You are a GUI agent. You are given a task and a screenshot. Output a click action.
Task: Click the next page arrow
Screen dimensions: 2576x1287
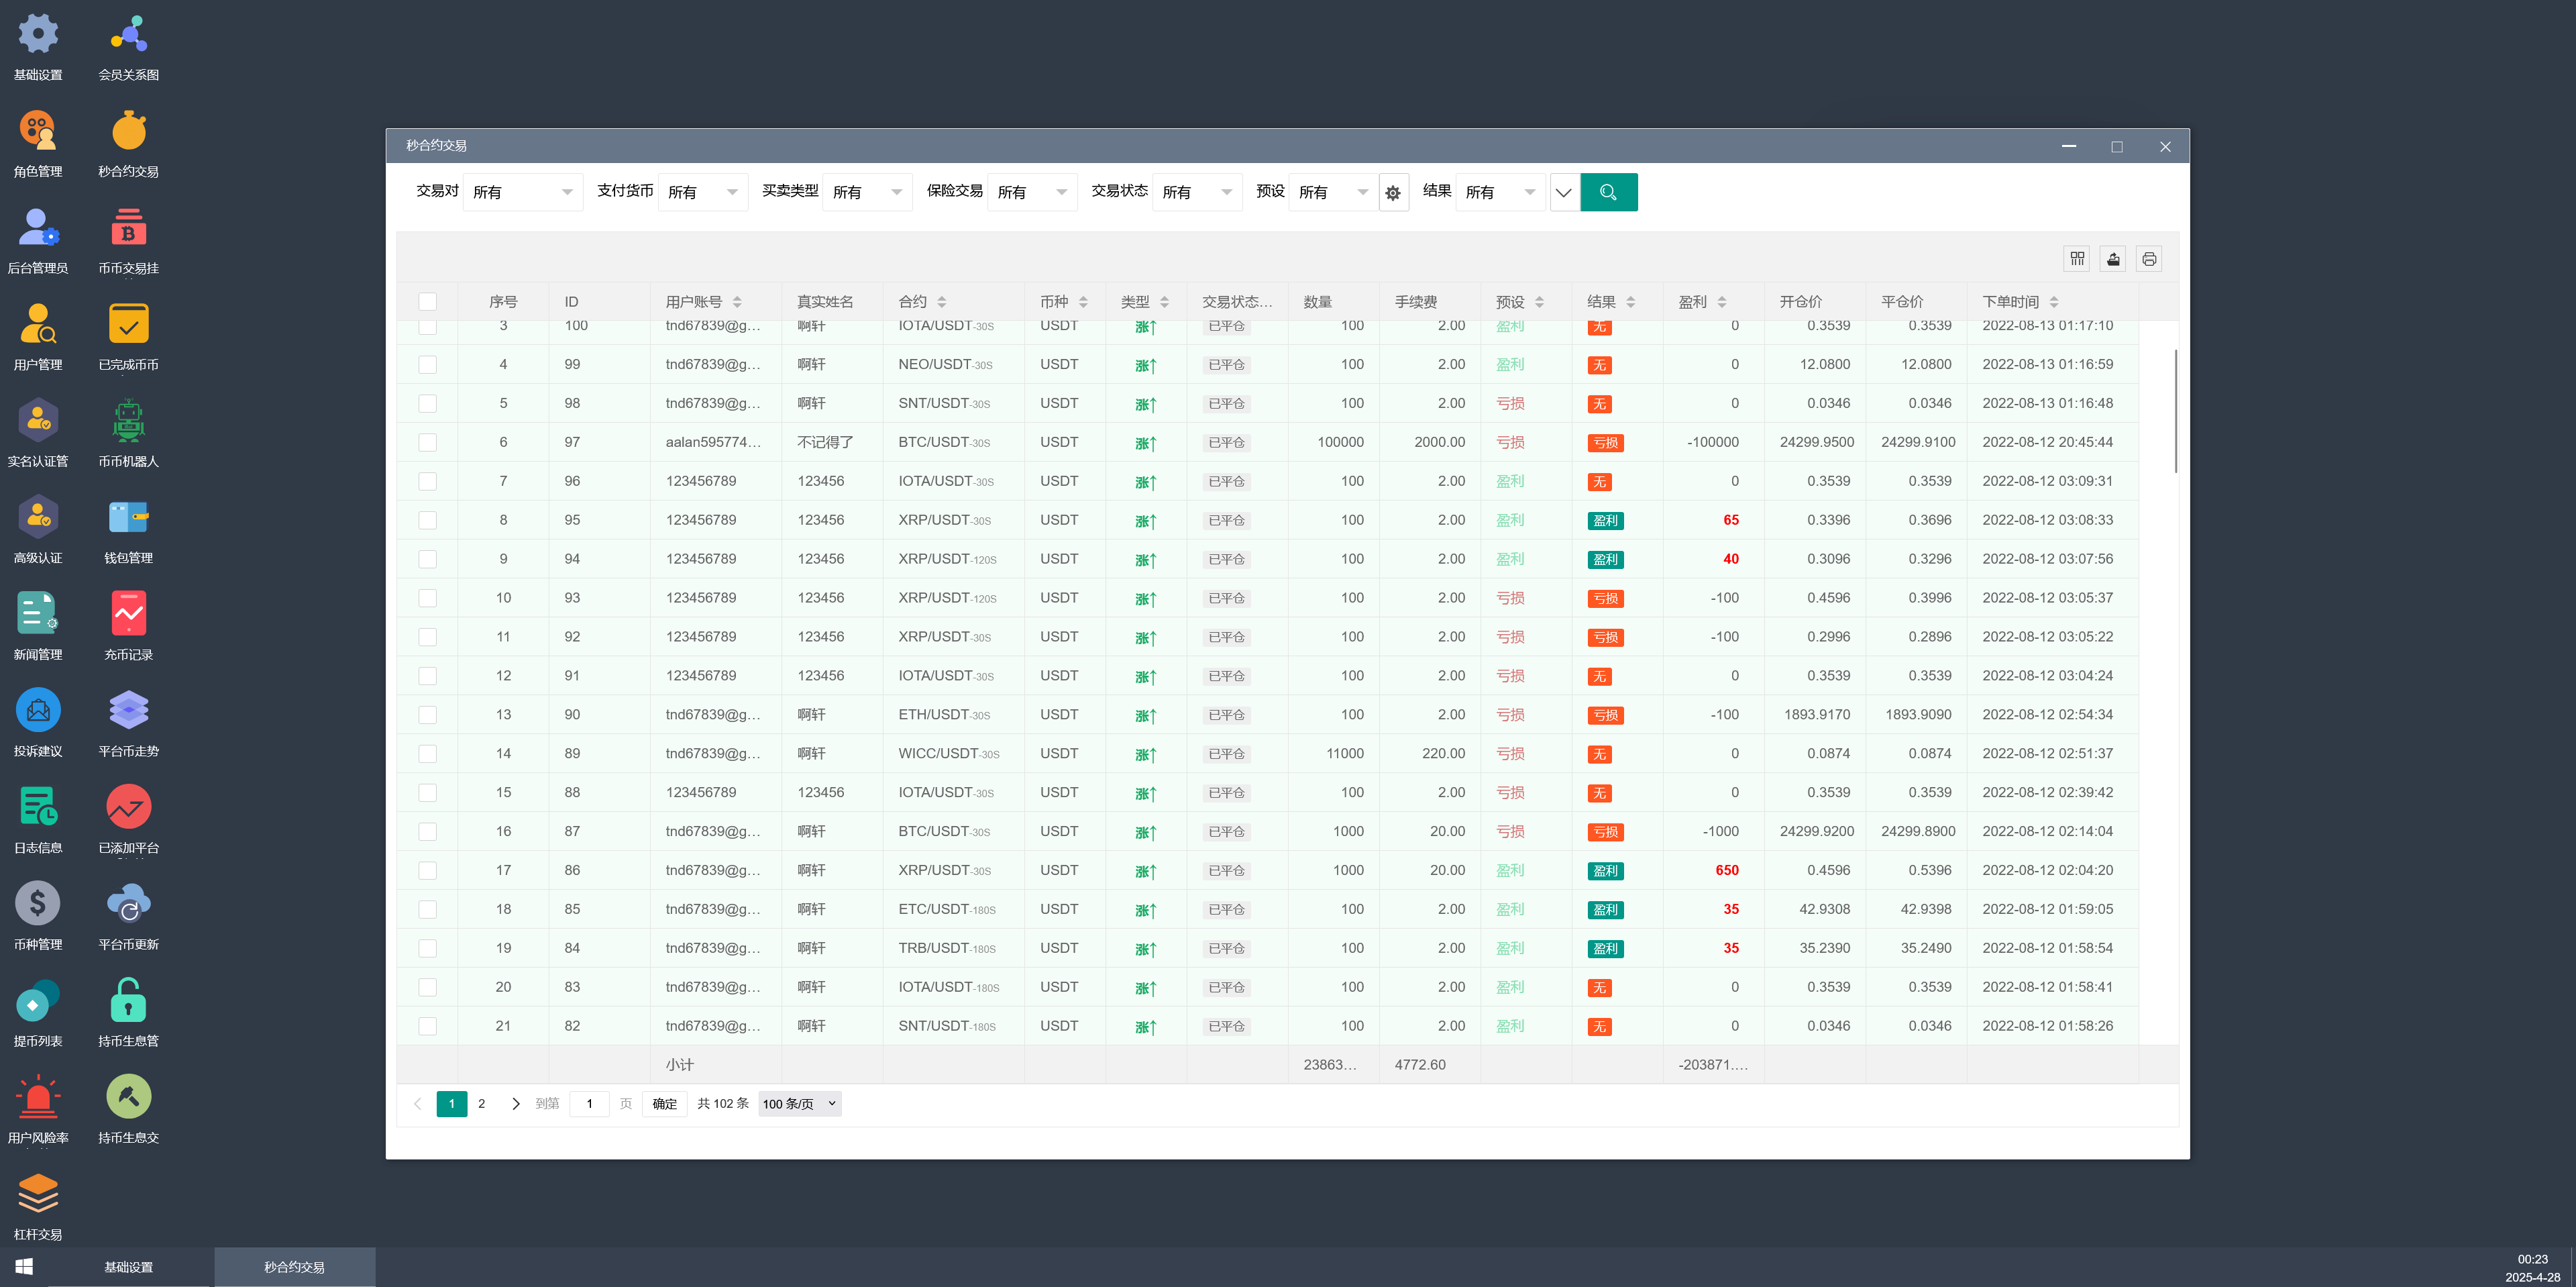point(516,1104)
